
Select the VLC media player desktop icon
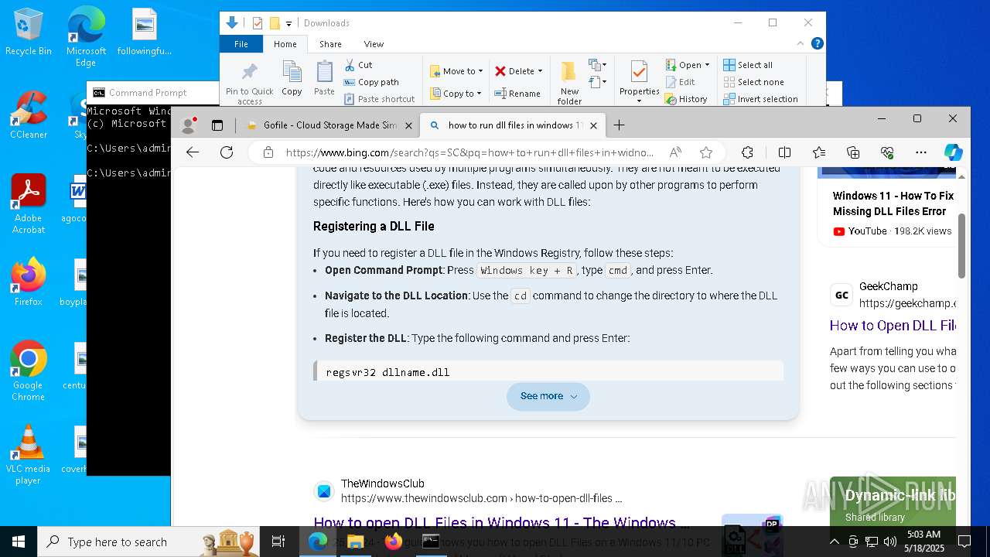point(28,455)
